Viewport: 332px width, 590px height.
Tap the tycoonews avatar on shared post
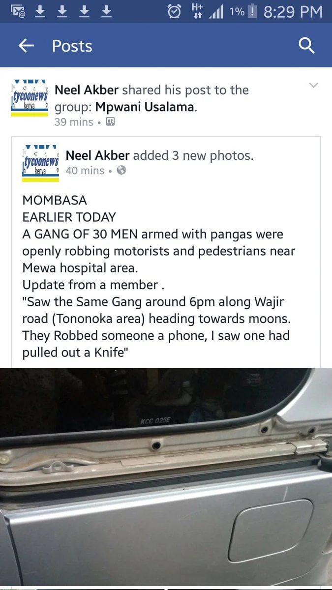(x=30, y=98)
